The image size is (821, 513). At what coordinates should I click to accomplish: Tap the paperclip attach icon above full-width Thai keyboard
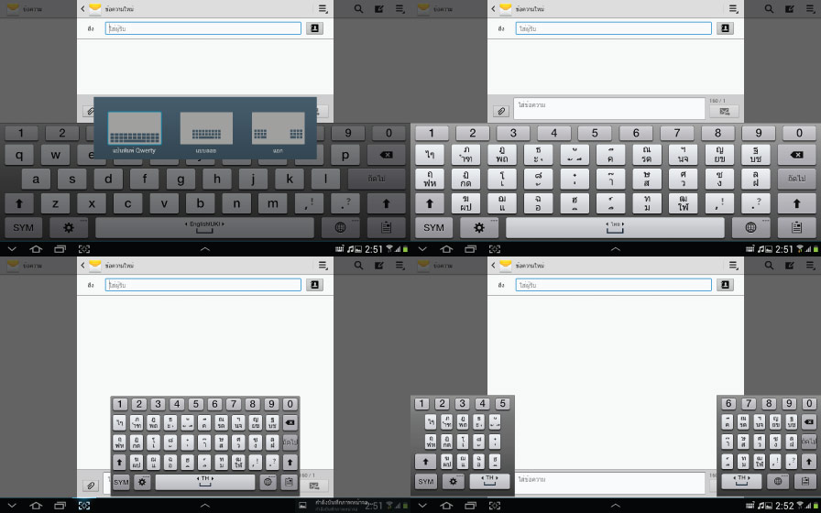tap(500, 111)
